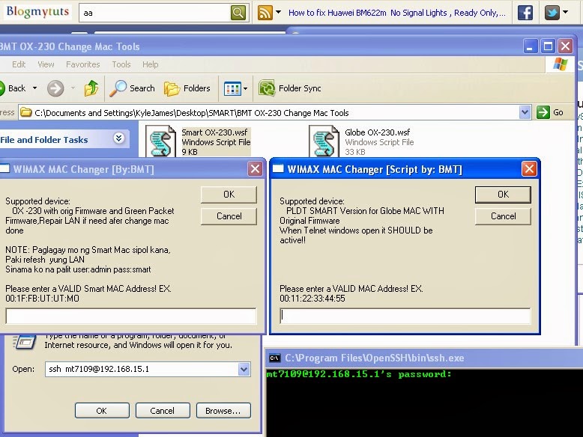This screenshot has width=583, height=437.
Task: Click the ssh.exe console window icon
Action: (274, 358)
